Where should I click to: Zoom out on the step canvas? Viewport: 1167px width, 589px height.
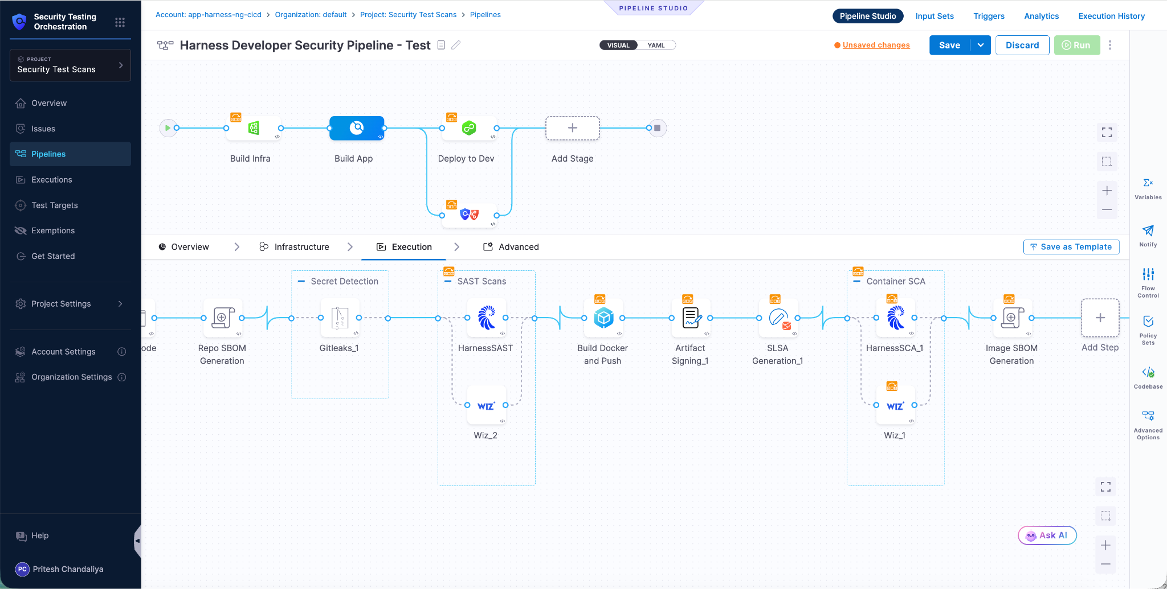point(1105,564)
